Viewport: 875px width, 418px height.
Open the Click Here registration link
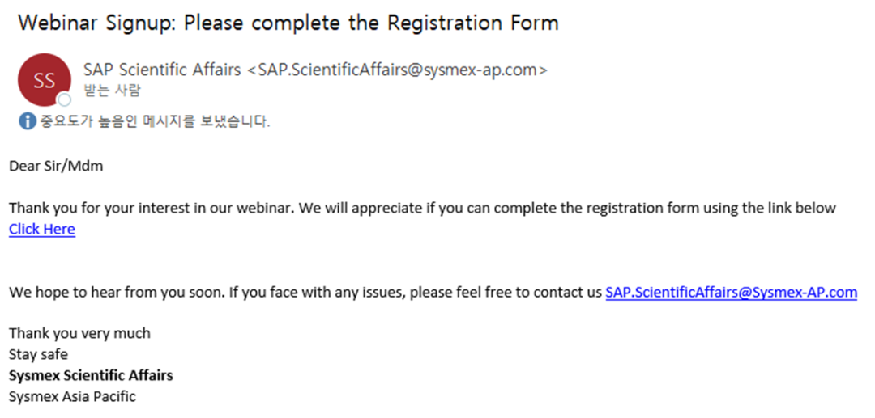pos(42,229)
